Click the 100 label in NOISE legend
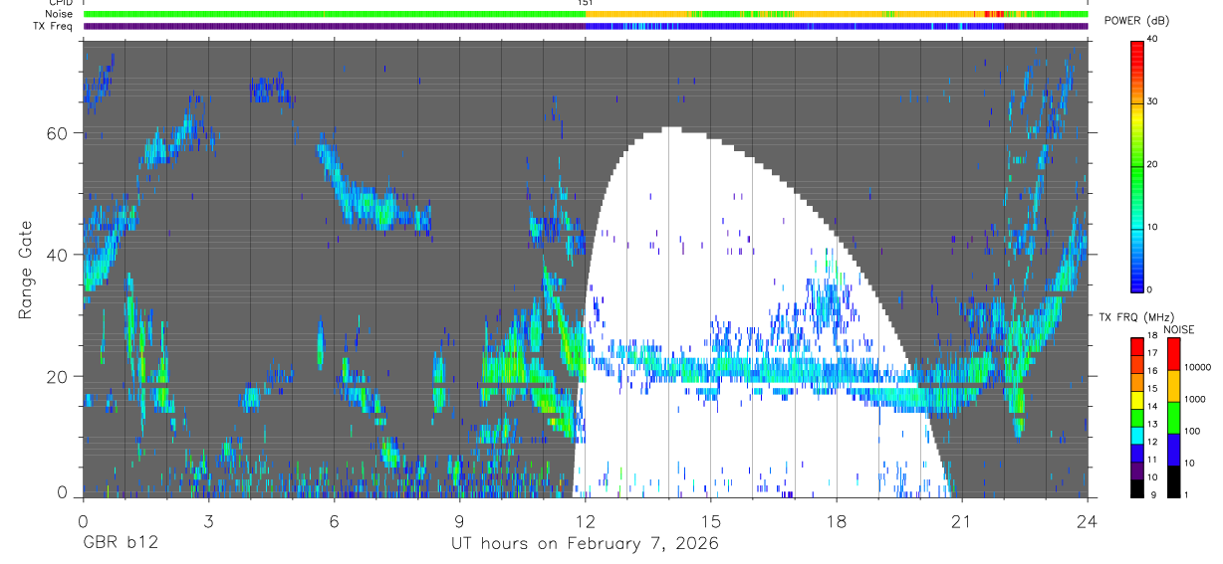This screenshot has width=1223, height=564. [1192, 431]
